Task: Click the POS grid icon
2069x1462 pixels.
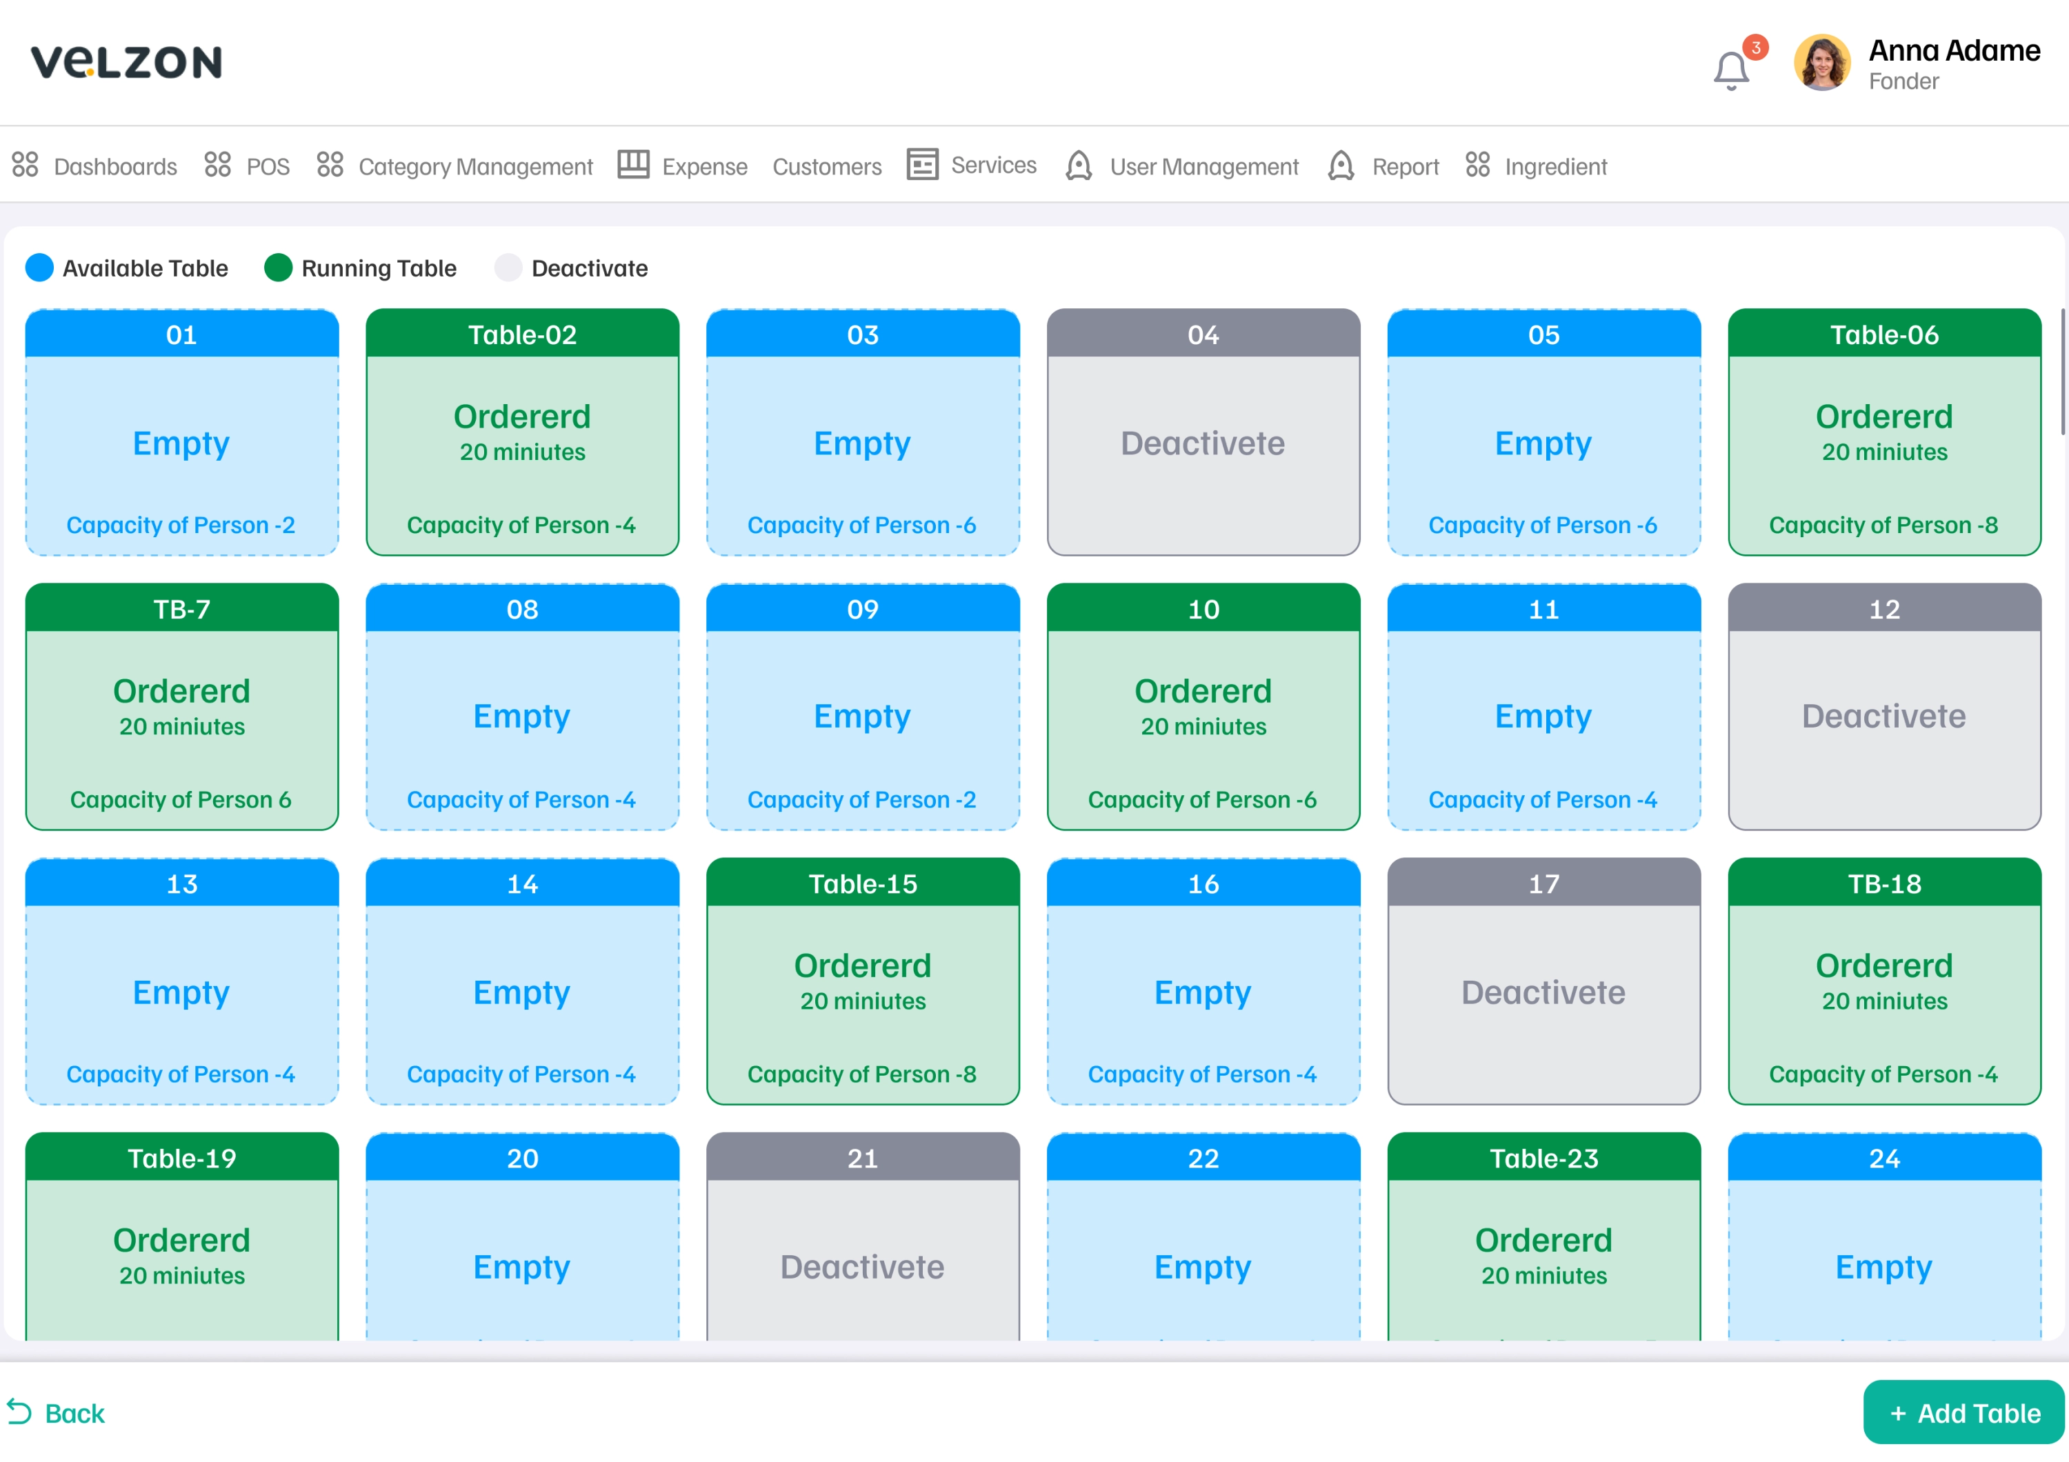Action: point(217,165)
